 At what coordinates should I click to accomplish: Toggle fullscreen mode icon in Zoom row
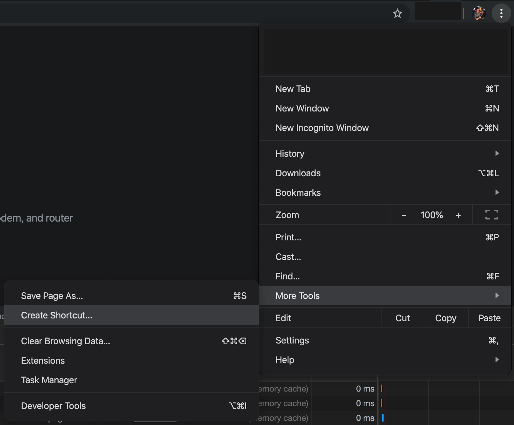tap(492, 215)
